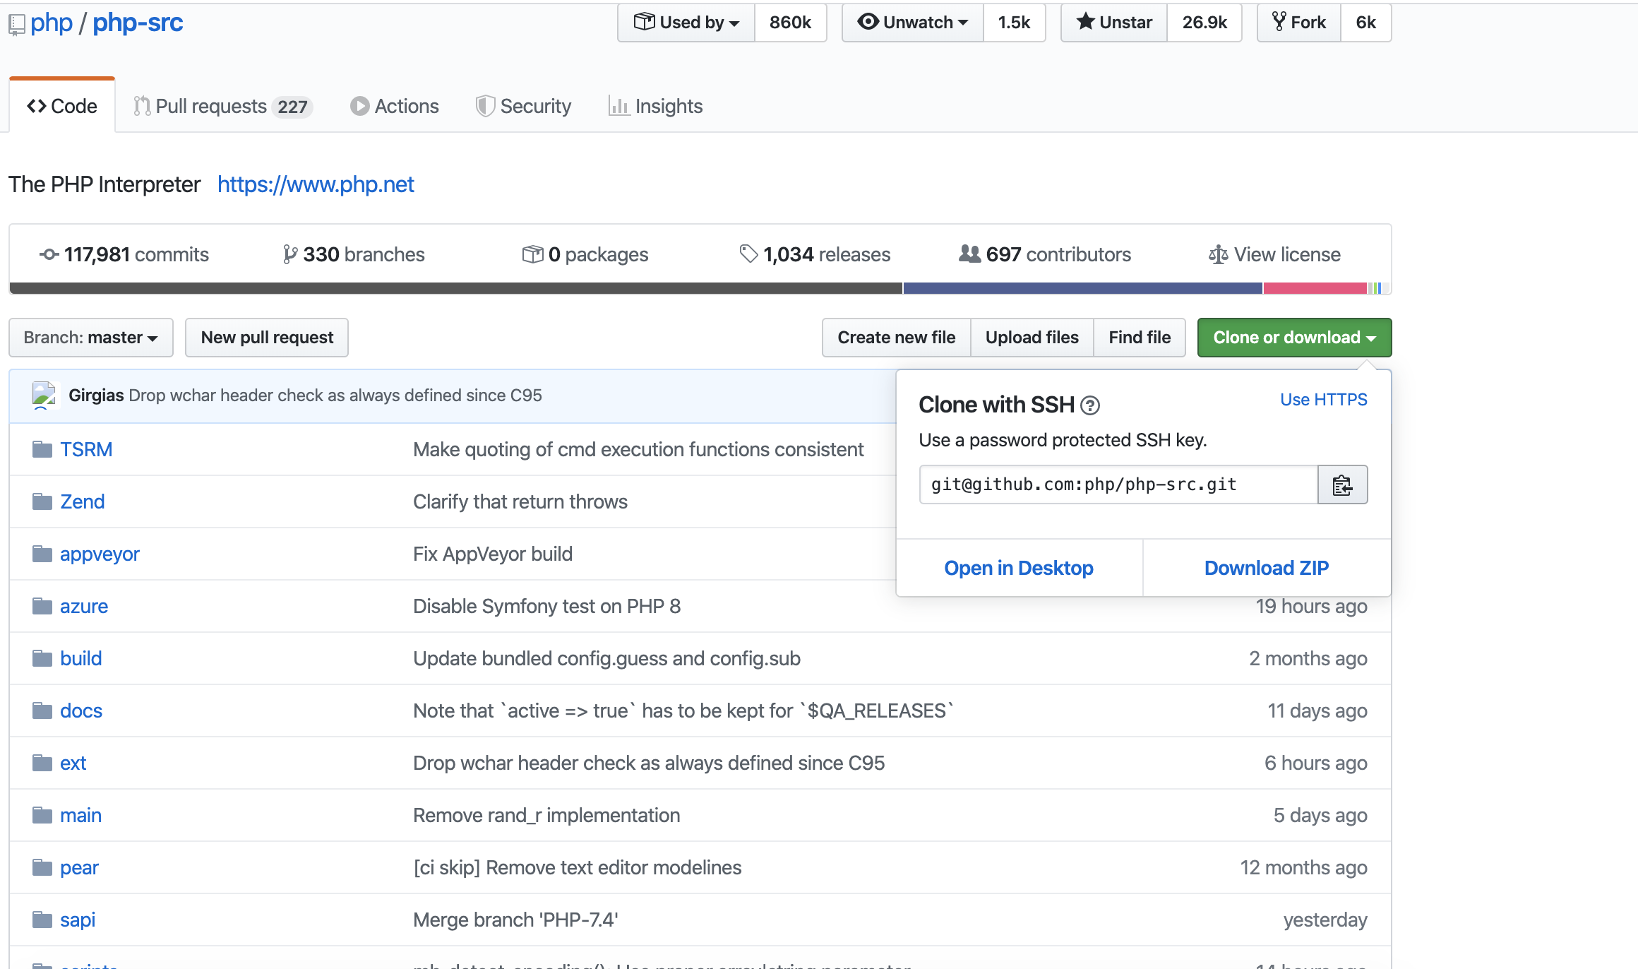Open the 0 packages link
Viewport: 1638px width, 969px height.
coord(585,254)
